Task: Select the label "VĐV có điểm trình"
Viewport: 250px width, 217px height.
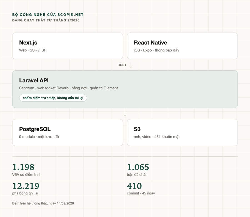Action: click(x=27, y=174)
